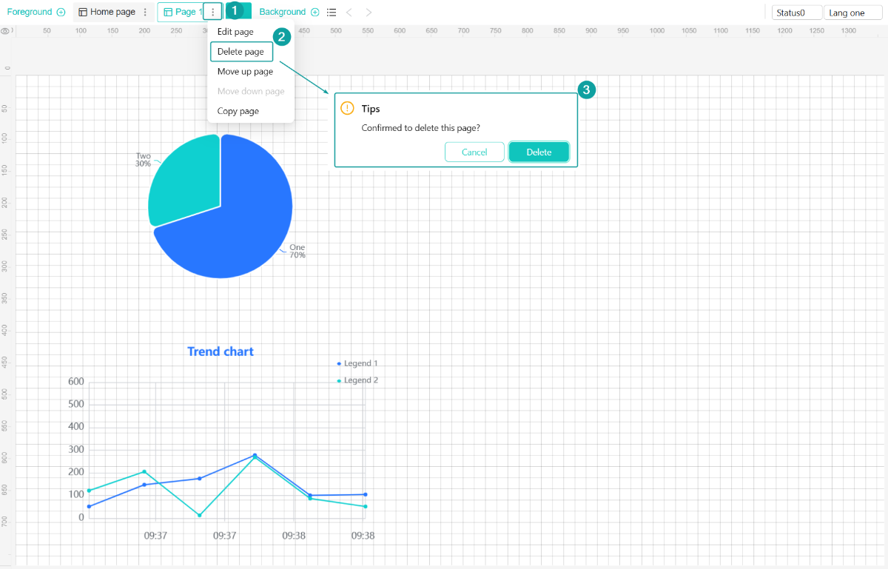Go to next page arrow
This screenshot has height=569, width=888.
pyautogui.click(x=369, y=13)
